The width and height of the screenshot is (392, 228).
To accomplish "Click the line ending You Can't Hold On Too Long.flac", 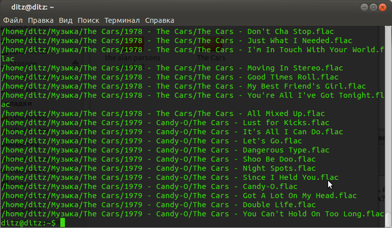I will click(193, 214).
